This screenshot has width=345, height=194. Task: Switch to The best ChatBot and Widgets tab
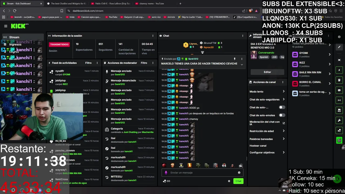(67, 4)
